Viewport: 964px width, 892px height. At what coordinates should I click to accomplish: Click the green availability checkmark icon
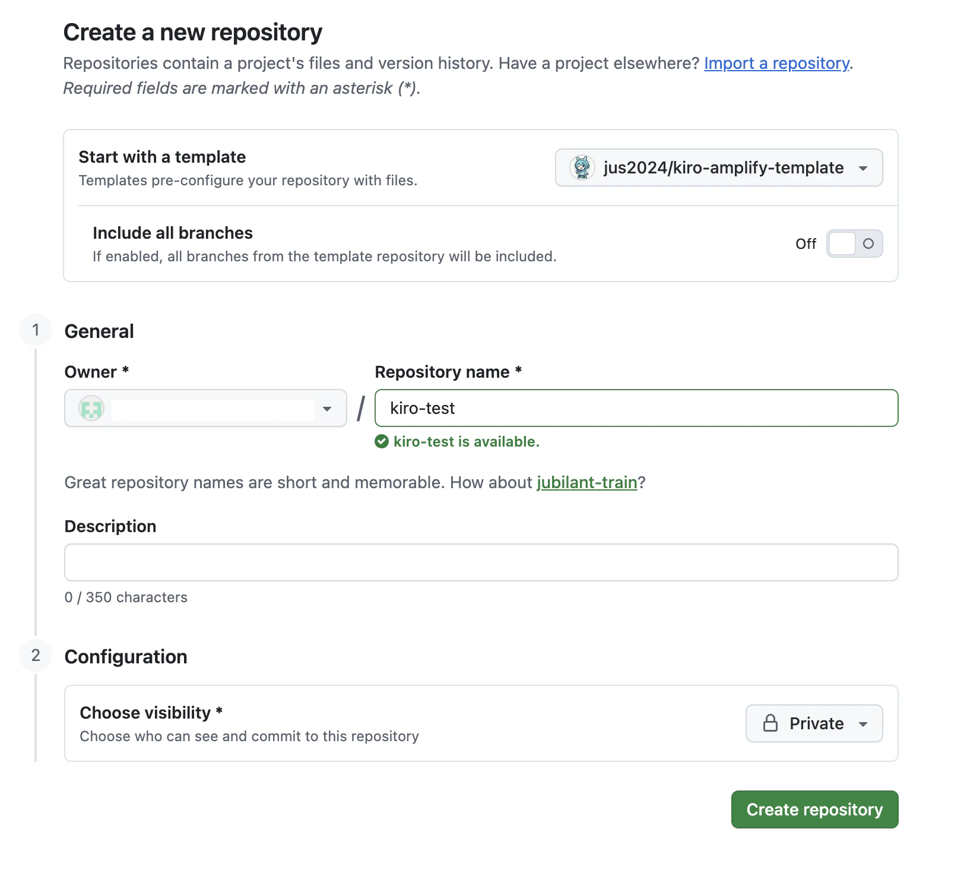[382, 441]
